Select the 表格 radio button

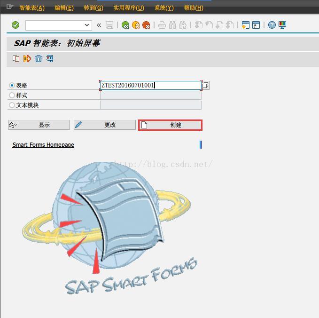(12, 85)
